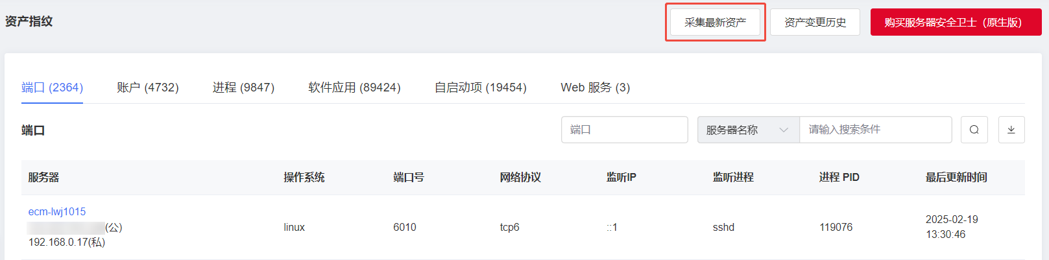Image resolution: width=1049 pixels, height=260 pixels.
Task: Click the 采集最新资产 button
Action: [x=715, y=22]
